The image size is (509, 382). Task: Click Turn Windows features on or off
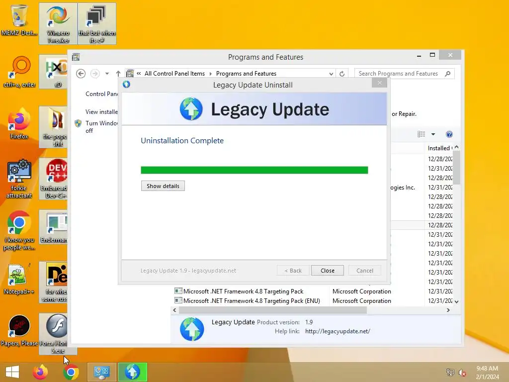tap(101, 127)
